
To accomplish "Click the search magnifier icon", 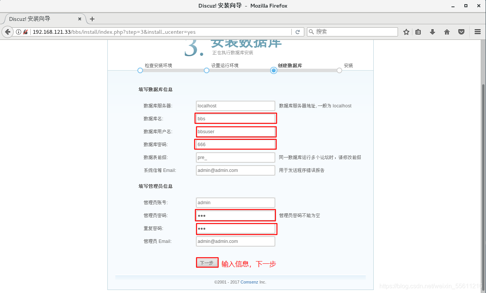I will [x=311, y=32].
